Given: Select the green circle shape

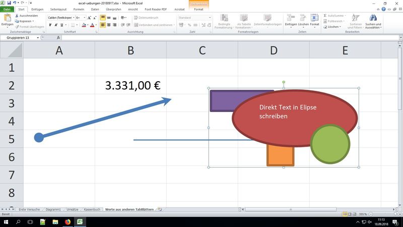Looking at the screenshot, I should click(x=330, y=144).
